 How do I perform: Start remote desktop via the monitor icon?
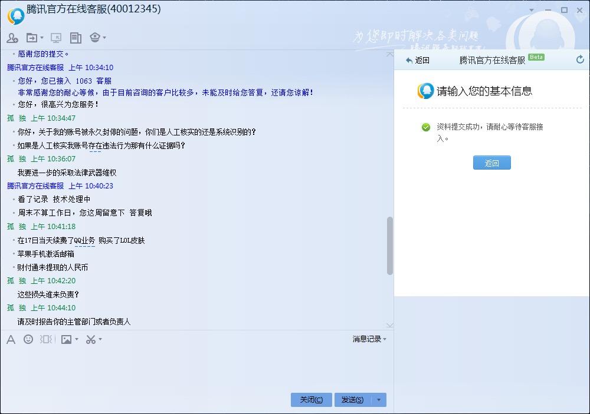[56, 37]
